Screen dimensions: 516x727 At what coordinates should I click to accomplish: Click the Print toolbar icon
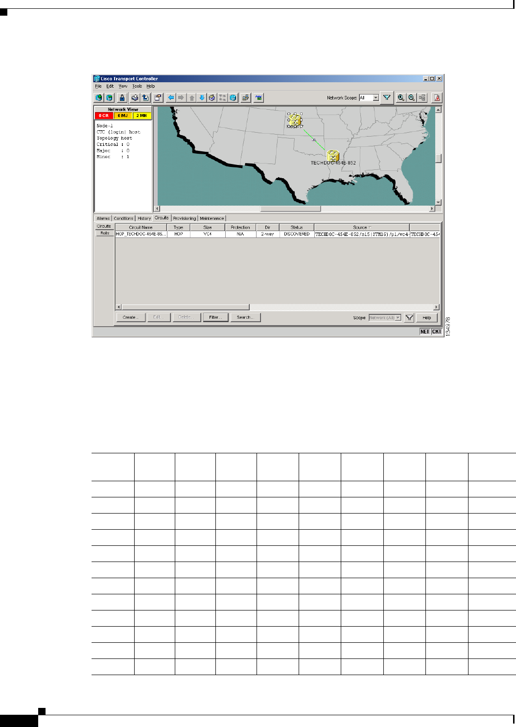coord(135,98)
